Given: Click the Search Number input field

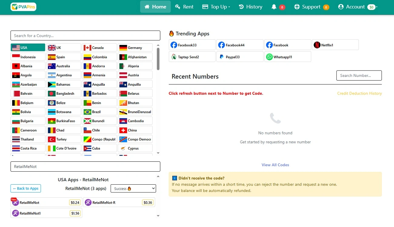Looking at the screenshot, I should click(359, 75).
